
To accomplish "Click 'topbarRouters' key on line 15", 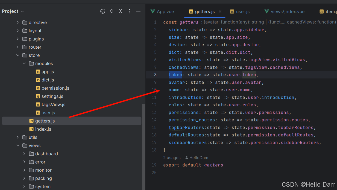I will pyautogui.click(x=186, y=127).
